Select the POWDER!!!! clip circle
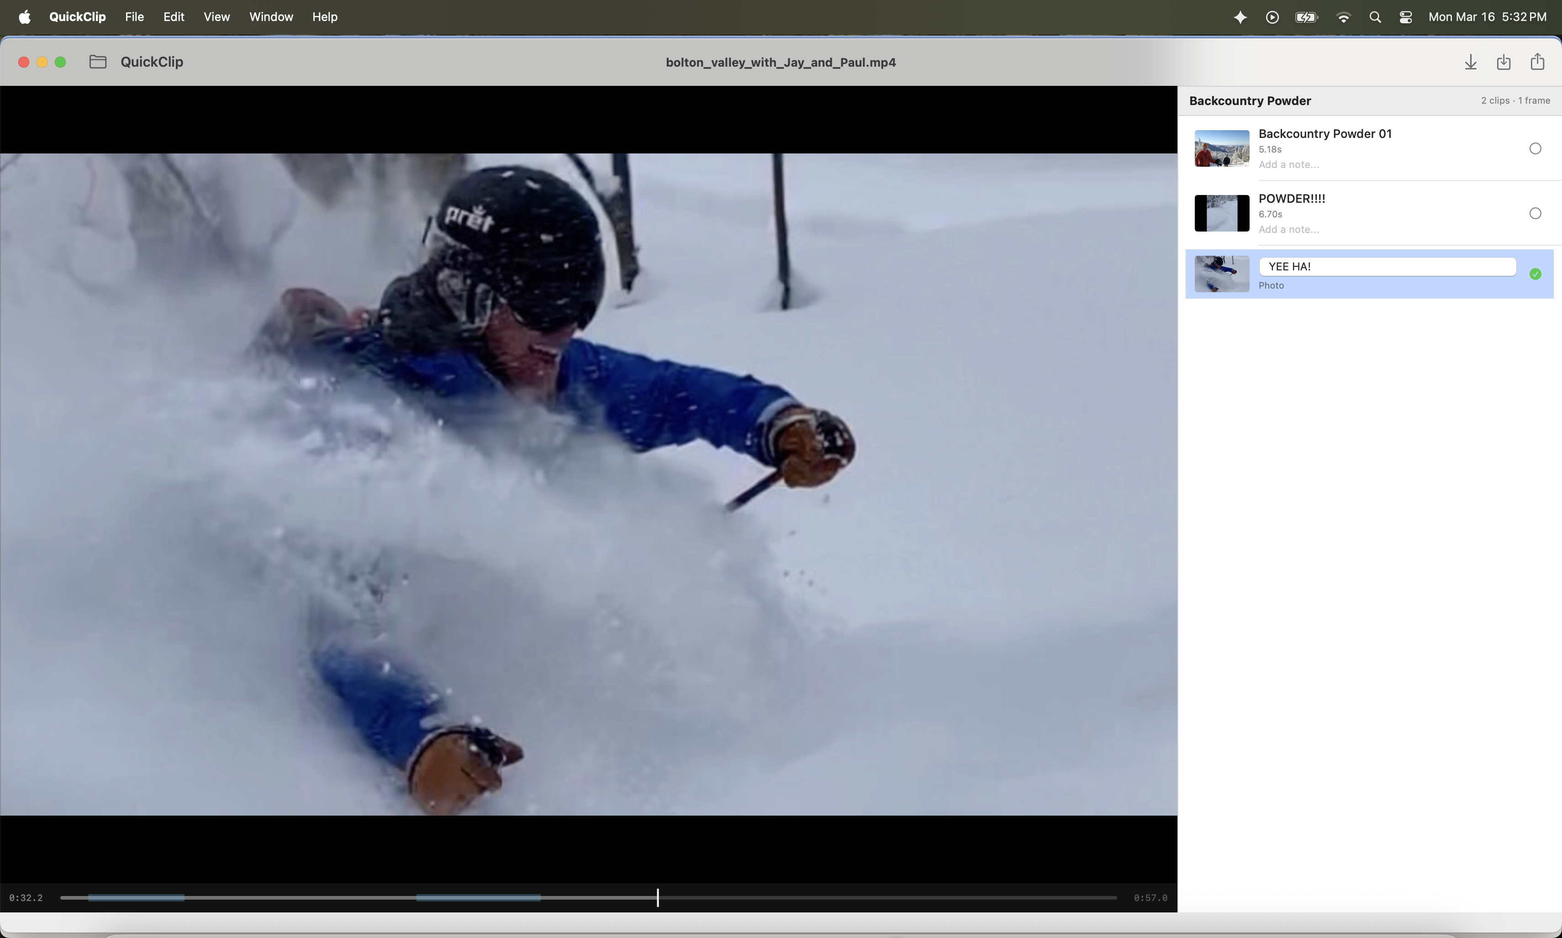 point(1535,214)
